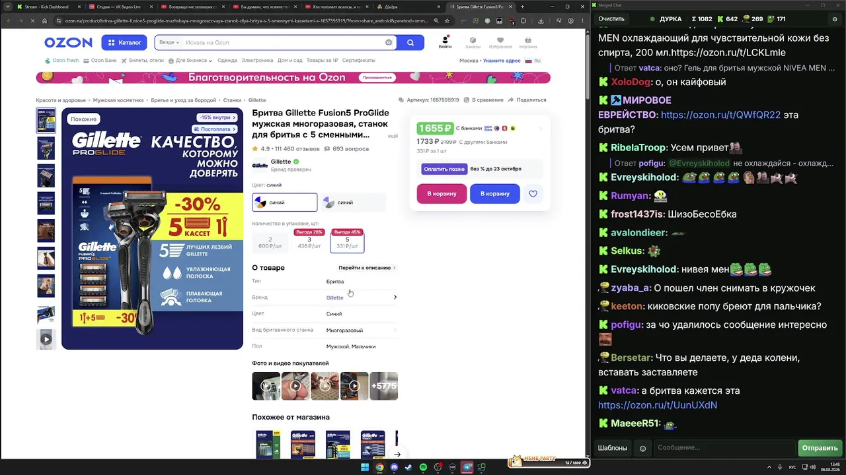
Task: Open Steam from the taskbar
Action: point(408,467)
